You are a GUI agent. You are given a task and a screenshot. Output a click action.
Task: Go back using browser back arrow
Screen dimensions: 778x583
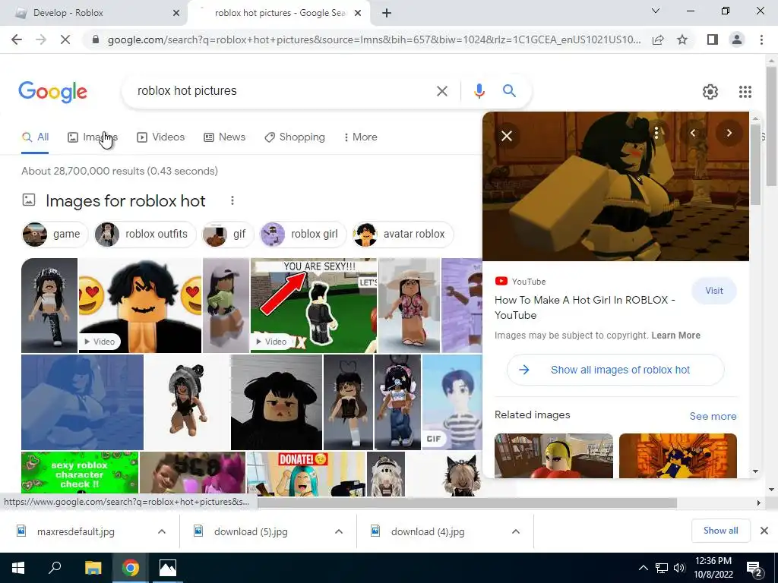click(x=17, y=39)
